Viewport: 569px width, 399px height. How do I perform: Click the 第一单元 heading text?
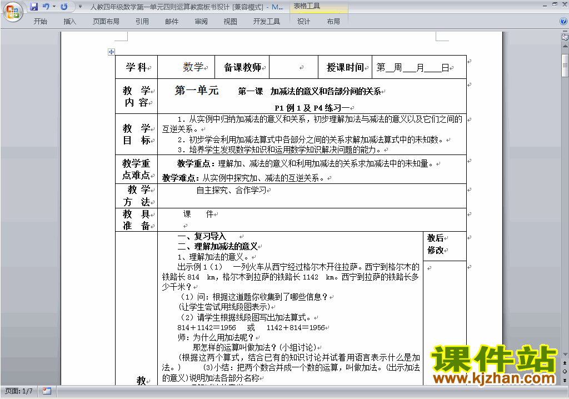tap(196, 91)
